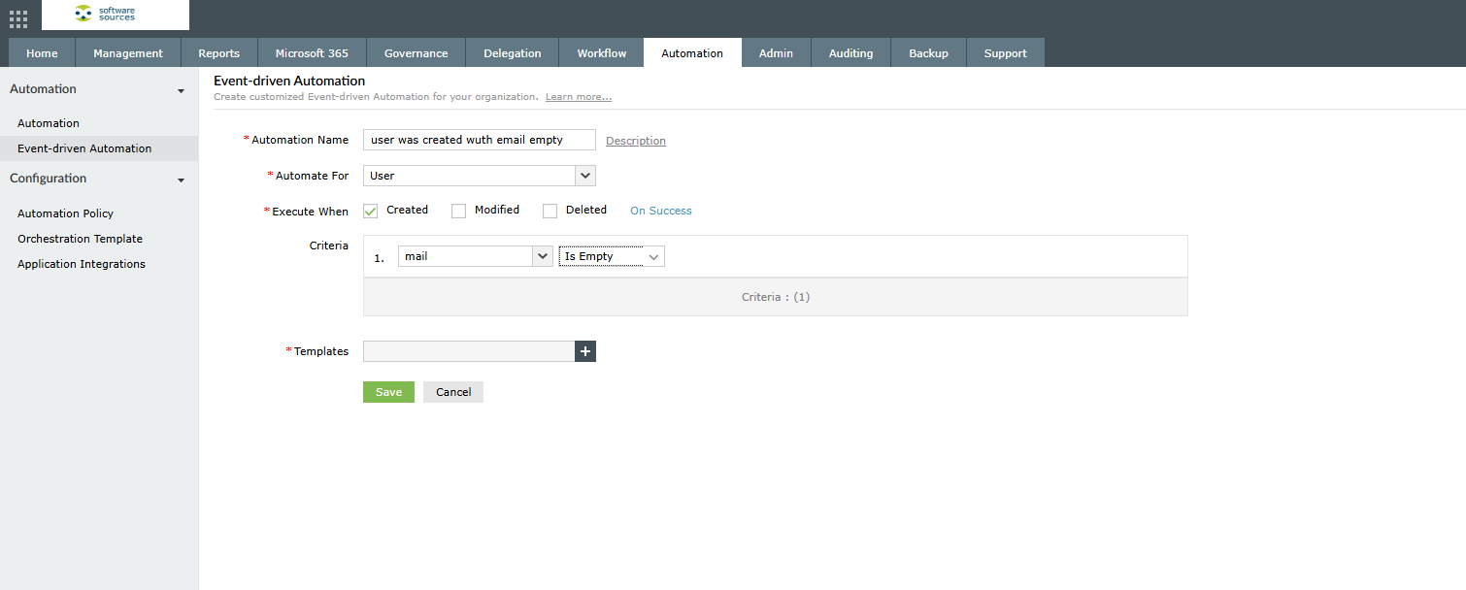Image resolution: width=1466 pixels, height=590 pixels.
Task: Collapse the Configuration sidebar section arrow
Action: 181,180
